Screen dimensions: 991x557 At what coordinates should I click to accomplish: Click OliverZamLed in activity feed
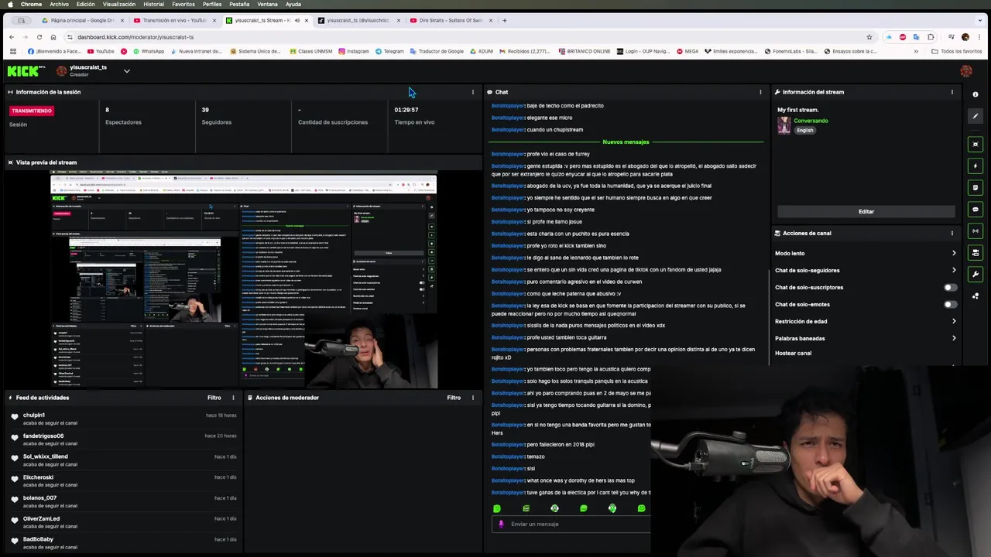[41, 519]
